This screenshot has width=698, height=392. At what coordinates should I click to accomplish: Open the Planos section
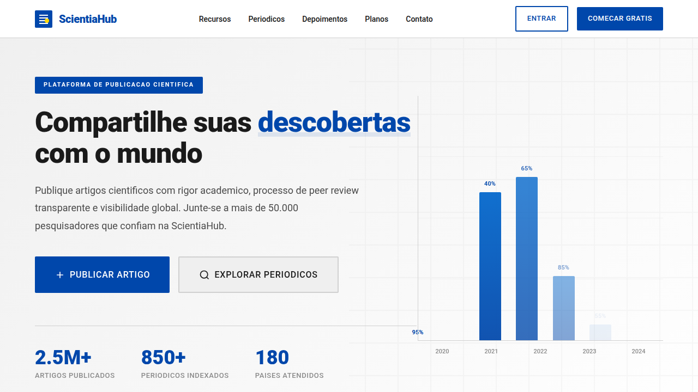376,19
